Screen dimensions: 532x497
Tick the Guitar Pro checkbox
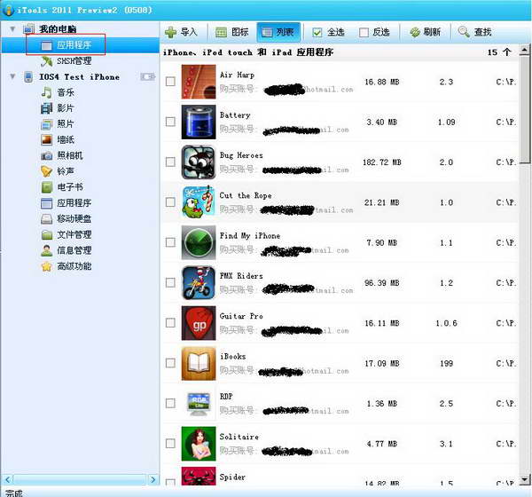[x=170, y=323]
